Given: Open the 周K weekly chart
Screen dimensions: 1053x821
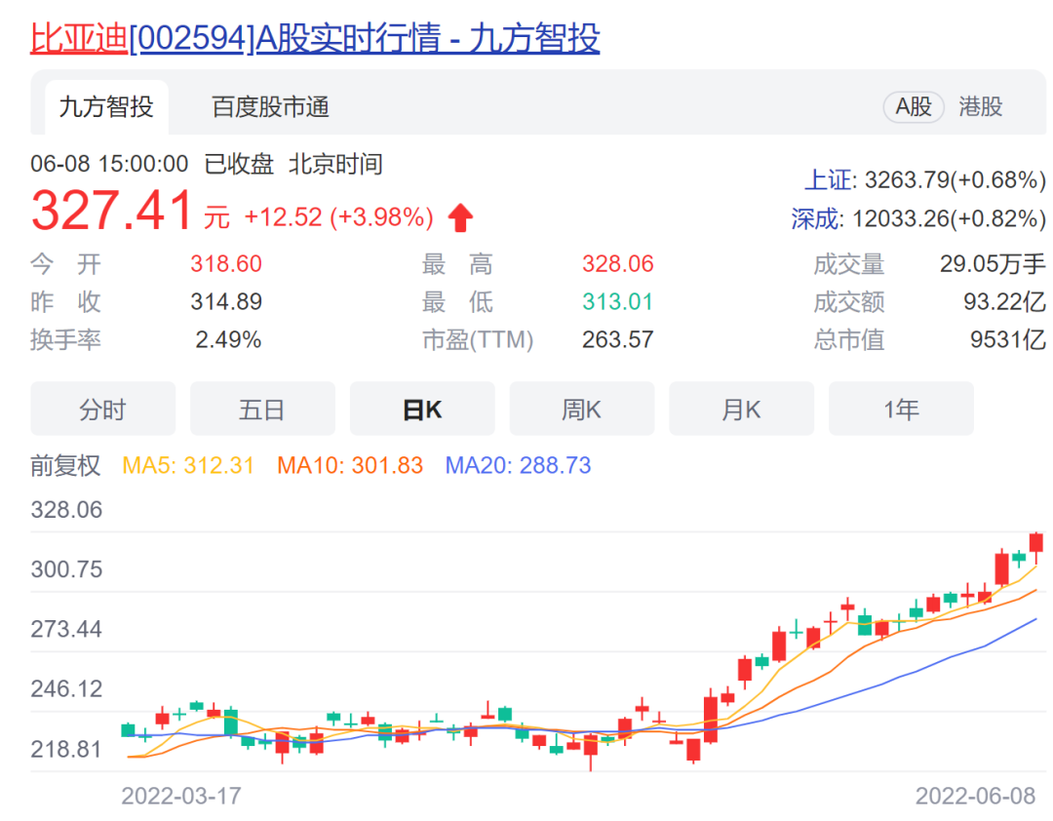Looking at the screenshot, I should 582,409.
